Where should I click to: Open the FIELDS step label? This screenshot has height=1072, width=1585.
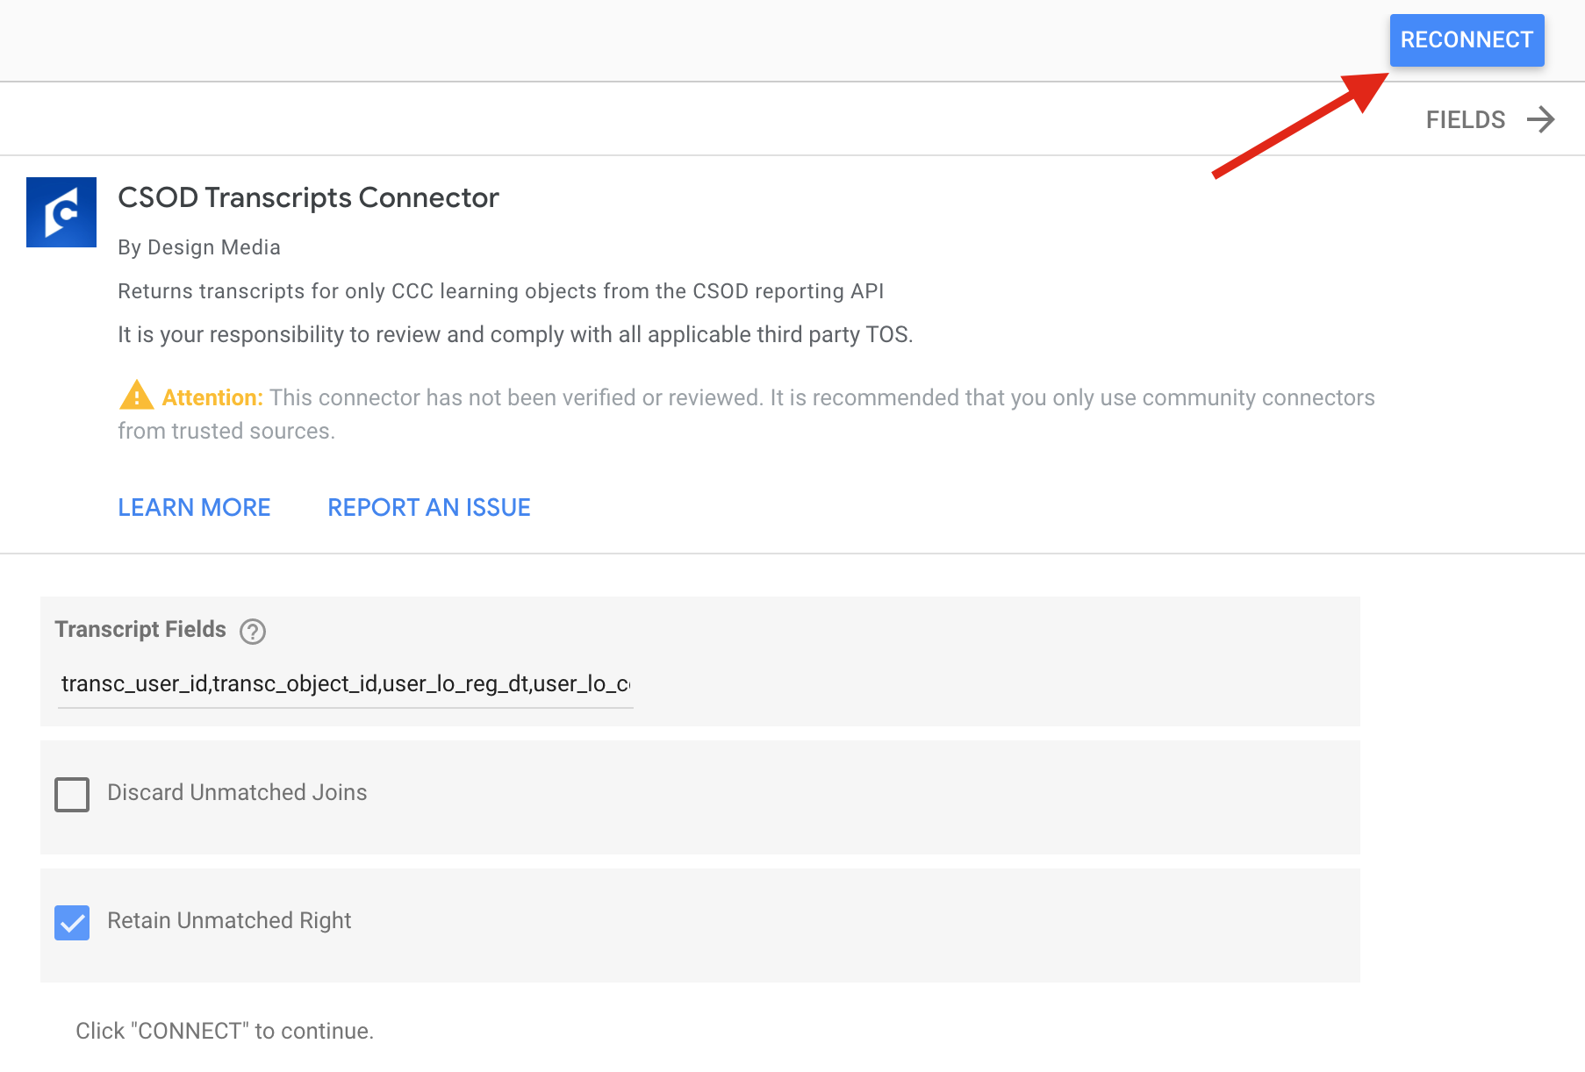[1465, 119]
